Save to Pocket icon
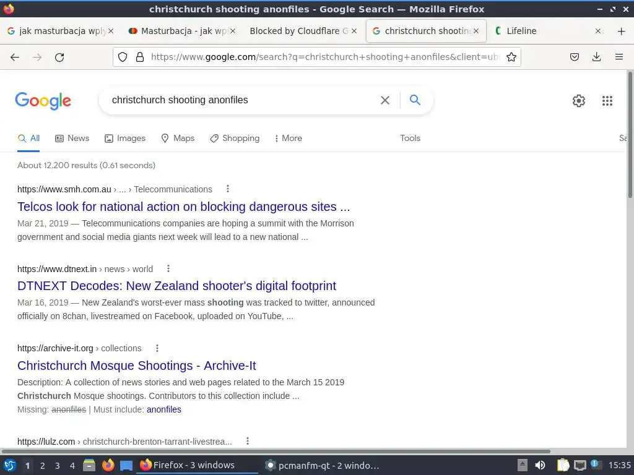This screenshot has height=475, width=634. pos(575,57)
